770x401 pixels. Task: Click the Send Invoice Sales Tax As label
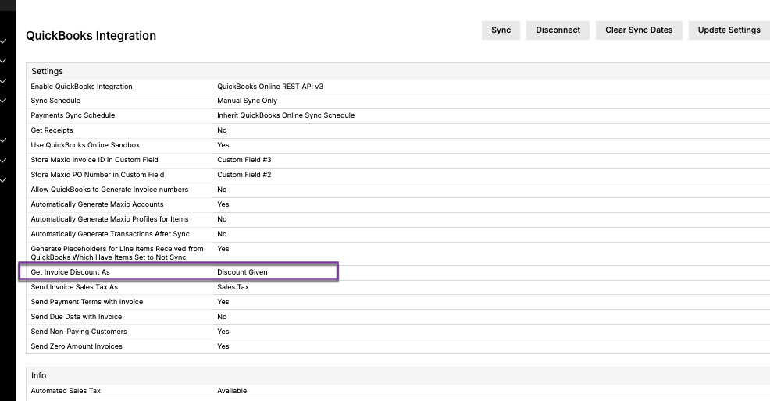[74, 286]
